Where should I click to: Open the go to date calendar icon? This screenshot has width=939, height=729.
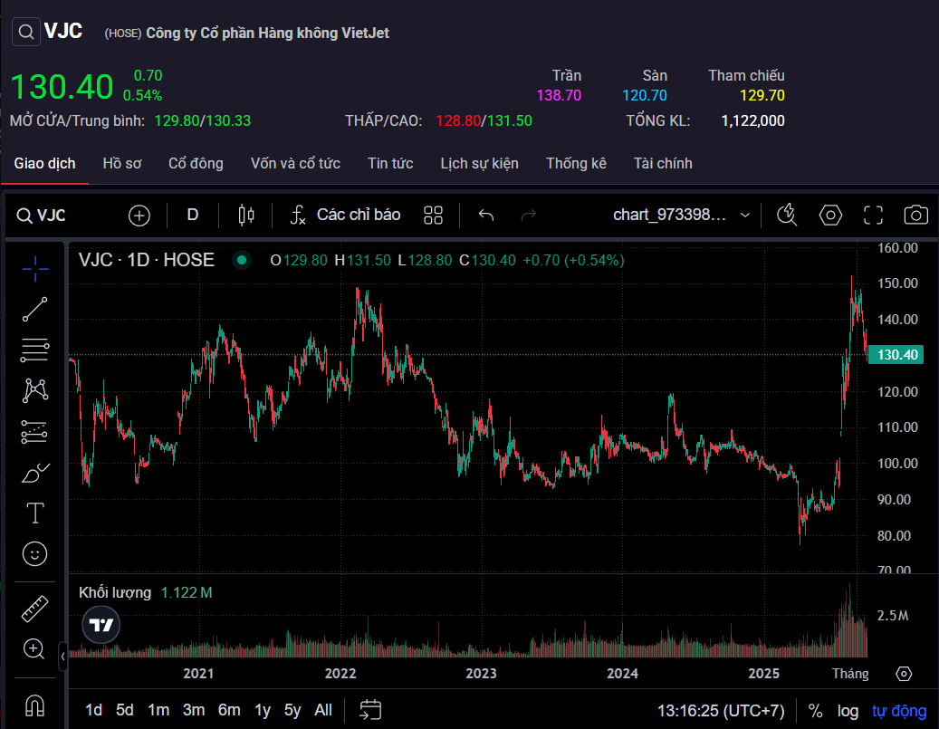pyautogui.click(x=370, y=710)
